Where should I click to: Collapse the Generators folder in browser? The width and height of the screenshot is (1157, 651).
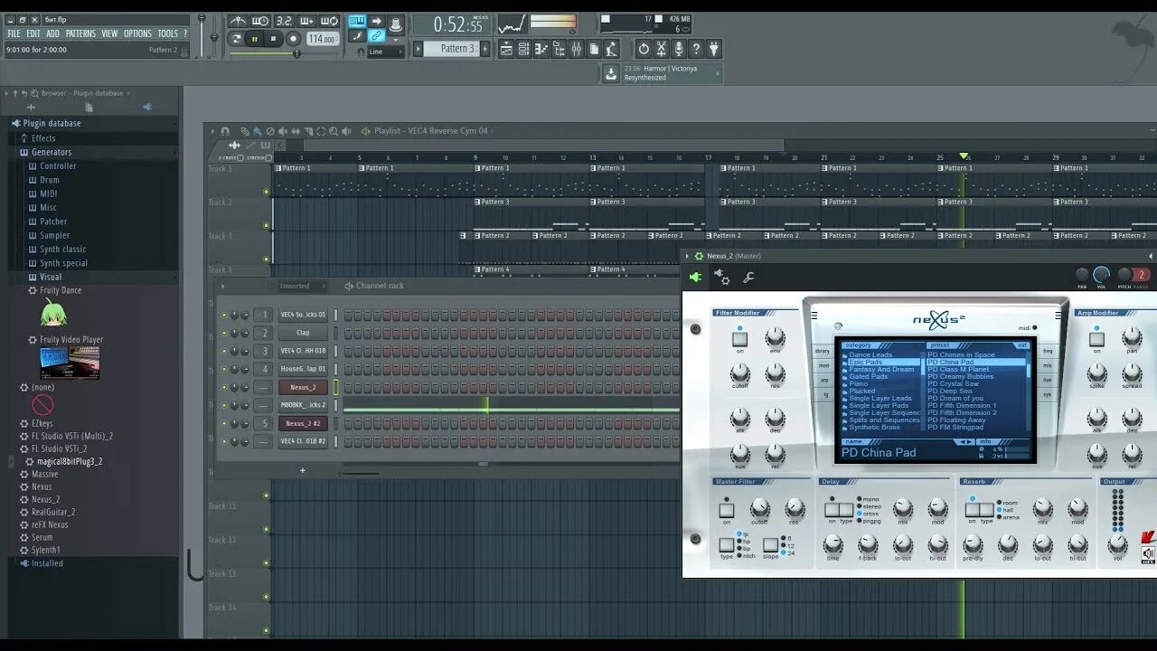pos(52,152)
